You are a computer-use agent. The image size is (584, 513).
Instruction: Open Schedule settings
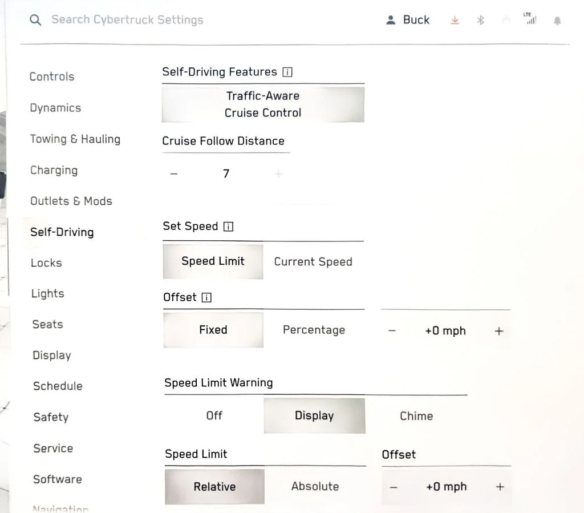click(58, 386)
